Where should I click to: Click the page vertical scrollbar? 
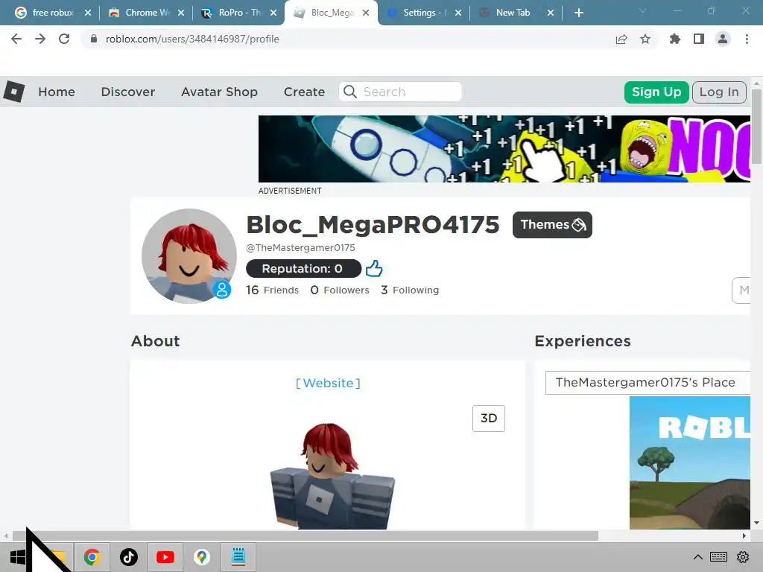coord(756,127)
